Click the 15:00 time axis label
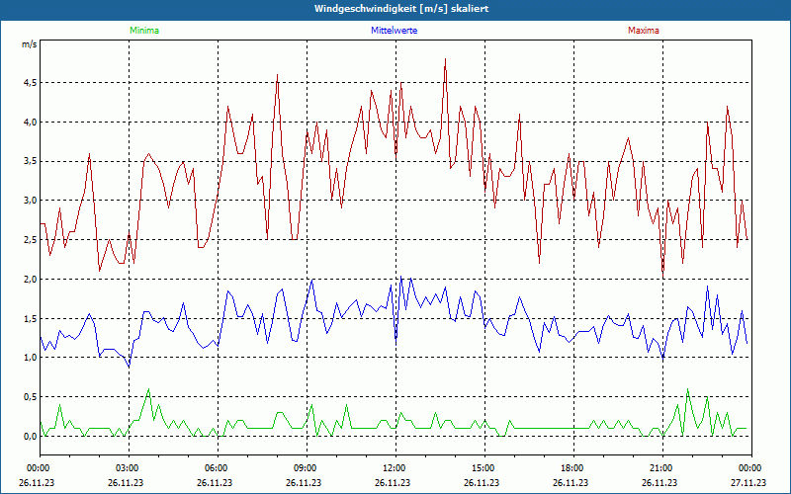791x494 pixels. [x=484, y=468]
